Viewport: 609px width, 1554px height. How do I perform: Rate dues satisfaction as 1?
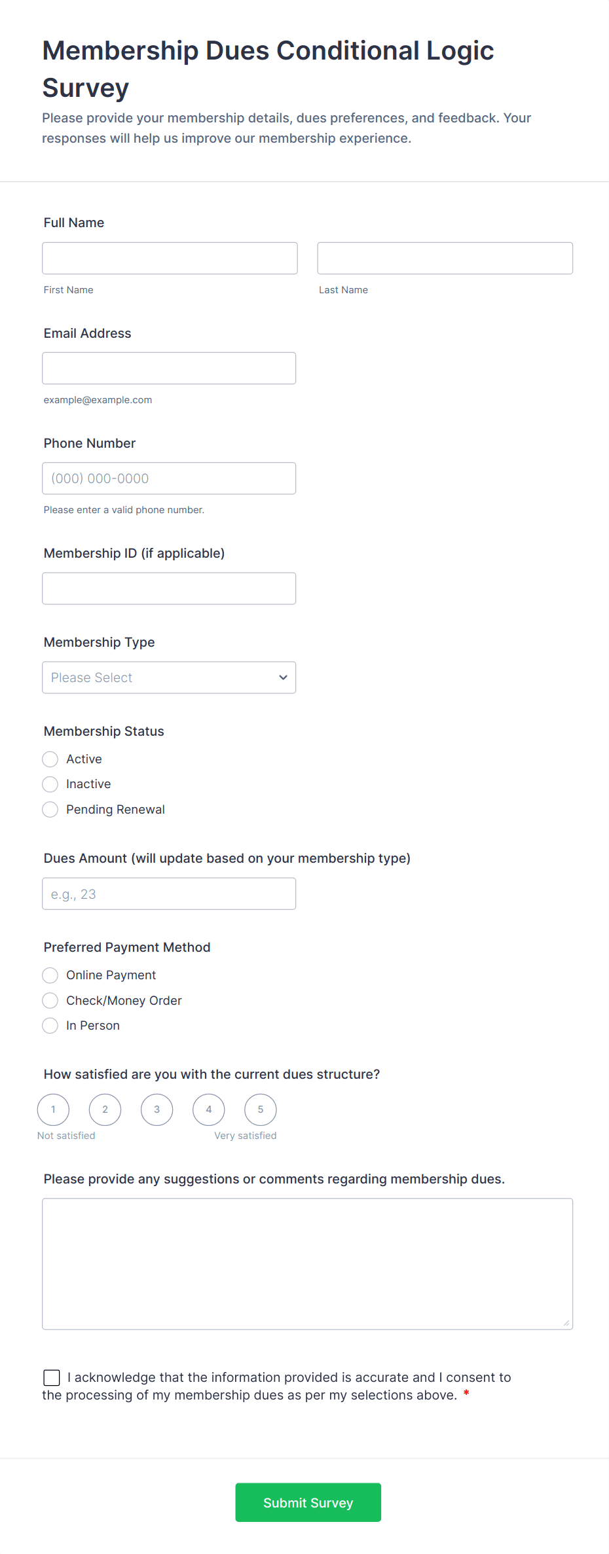coord(54,1110)
